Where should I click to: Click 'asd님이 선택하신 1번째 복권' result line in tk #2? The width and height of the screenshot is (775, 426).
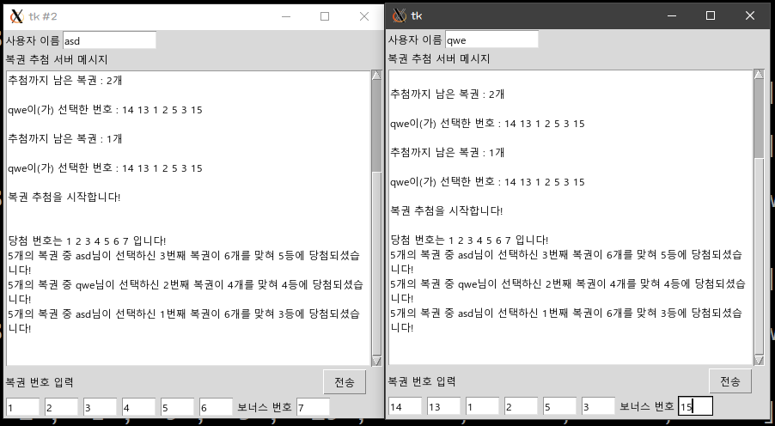tap(184, 321)
